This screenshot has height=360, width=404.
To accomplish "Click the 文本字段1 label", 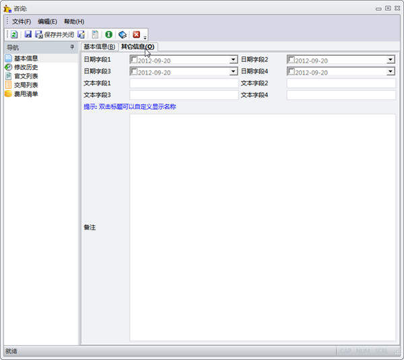I will click(97, 83).
